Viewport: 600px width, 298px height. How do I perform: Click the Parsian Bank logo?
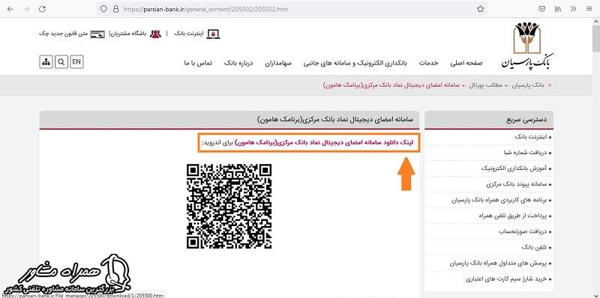[x=528, y=46]
